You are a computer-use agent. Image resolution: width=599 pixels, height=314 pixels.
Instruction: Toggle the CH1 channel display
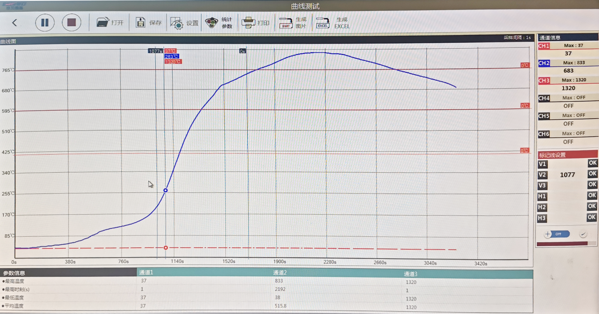(544, 46)
